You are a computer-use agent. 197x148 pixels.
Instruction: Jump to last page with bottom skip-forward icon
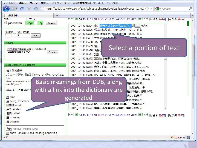coord(147,115)
